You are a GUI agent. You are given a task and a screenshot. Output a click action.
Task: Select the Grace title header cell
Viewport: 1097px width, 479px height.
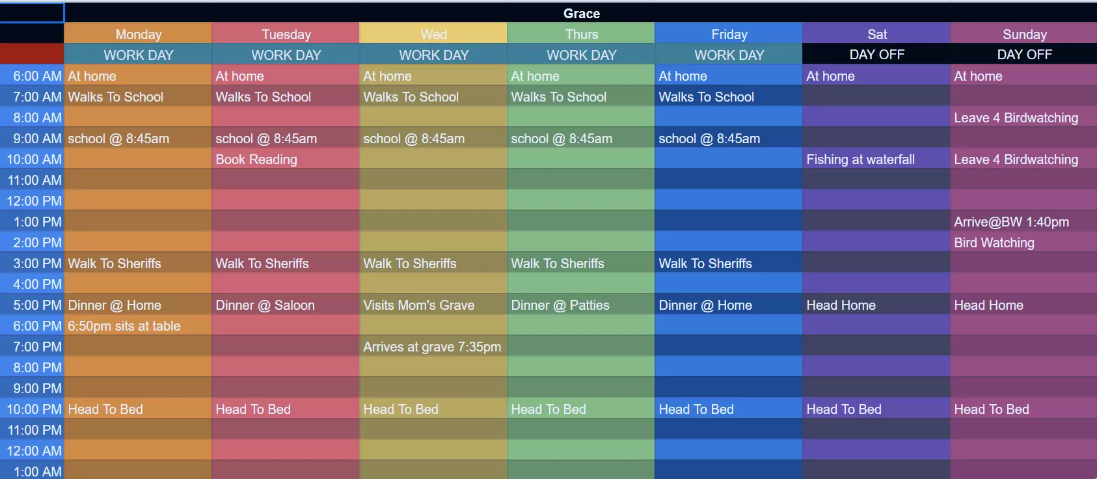[x=581, y=14]
